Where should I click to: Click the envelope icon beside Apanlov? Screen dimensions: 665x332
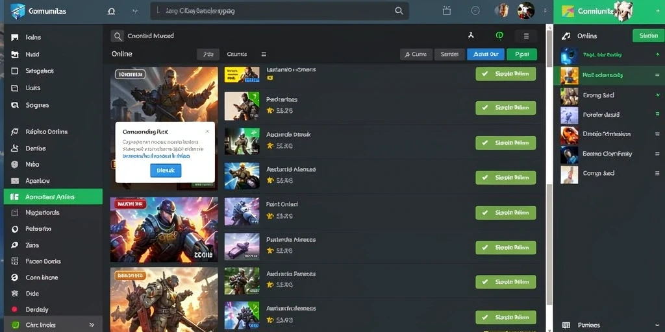coord(15,181)
